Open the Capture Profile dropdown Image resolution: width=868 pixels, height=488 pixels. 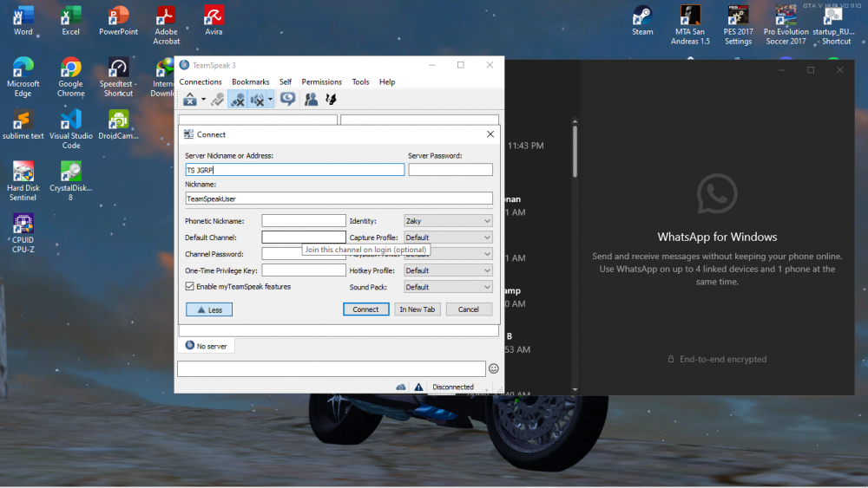coord(448,237)
